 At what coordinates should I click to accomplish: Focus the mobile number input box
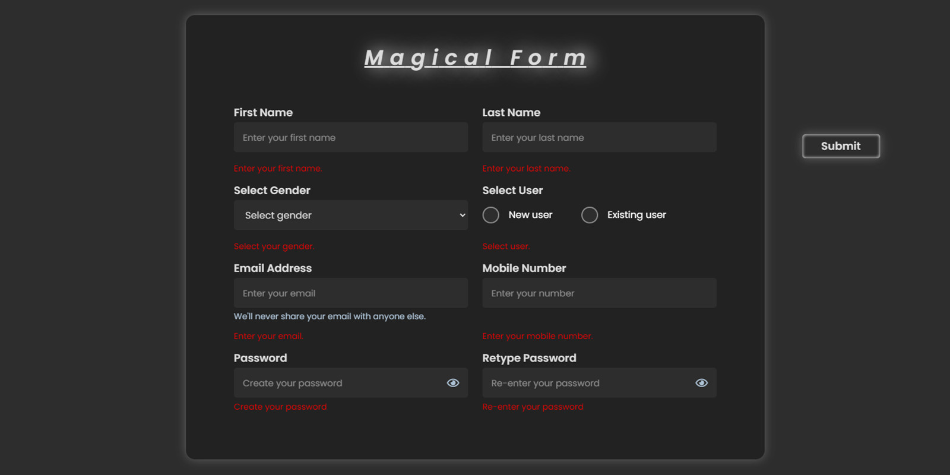click(598, 293)
